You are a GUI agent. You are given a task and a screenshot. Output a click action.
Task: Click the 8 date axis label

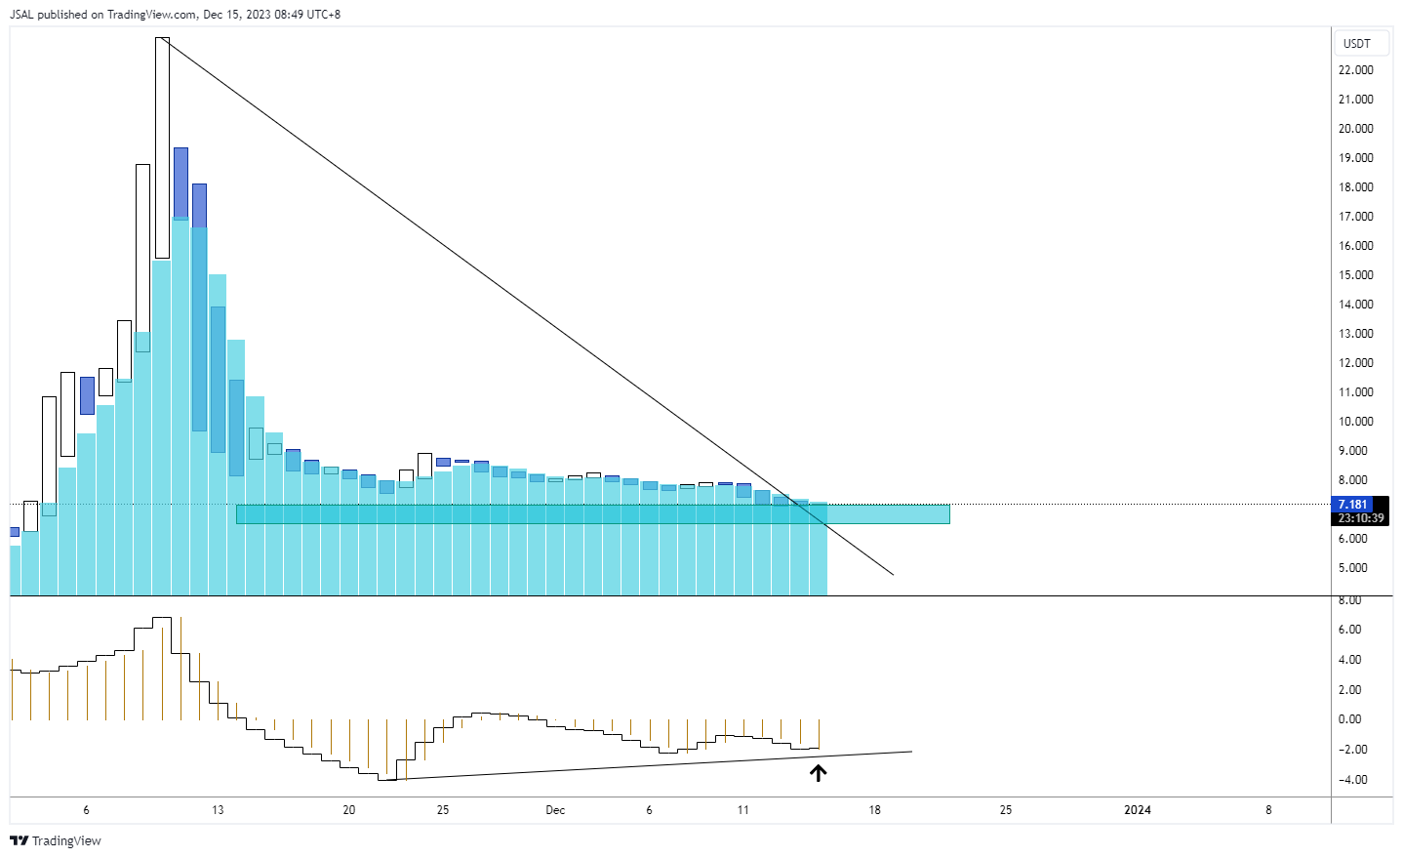pyautogui.click(x=1268, y=810)
